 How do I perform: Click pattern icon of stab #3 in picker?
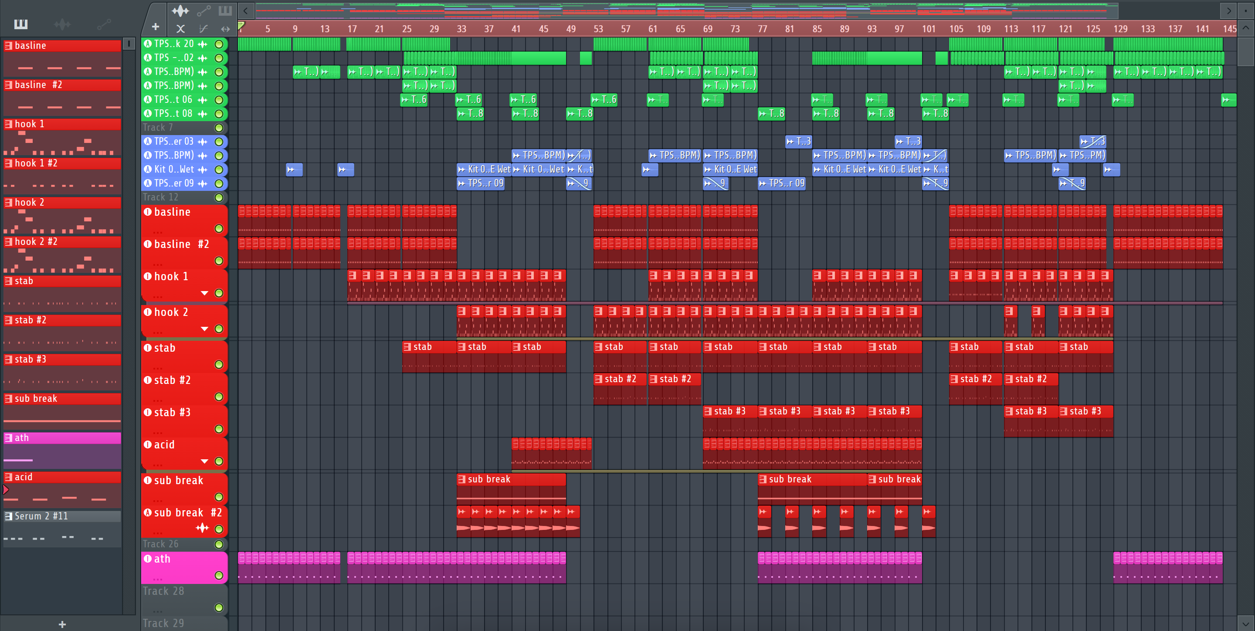(x=9, y=359)
